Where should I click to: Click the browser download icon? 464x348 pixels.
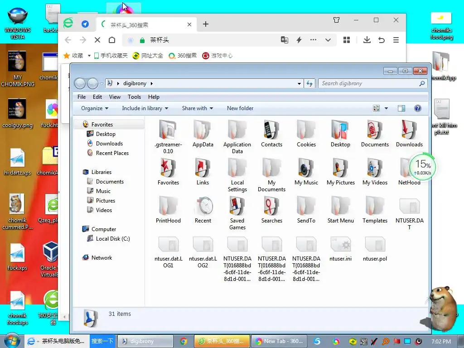[x=367, y=40]
